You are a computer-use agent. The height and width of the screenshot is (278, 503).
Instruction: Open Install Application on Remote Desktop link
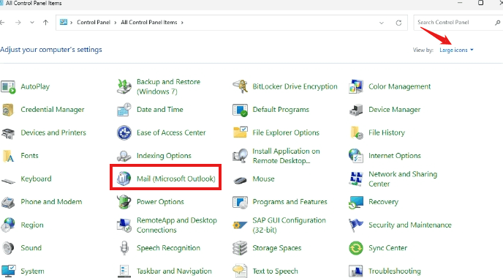(x=286, y=156)
